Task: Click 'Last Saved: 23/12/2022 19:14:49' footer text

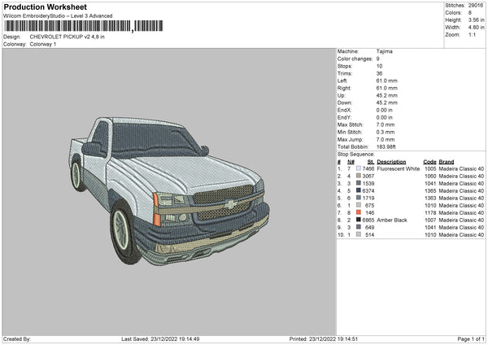Action: (160, 339)
